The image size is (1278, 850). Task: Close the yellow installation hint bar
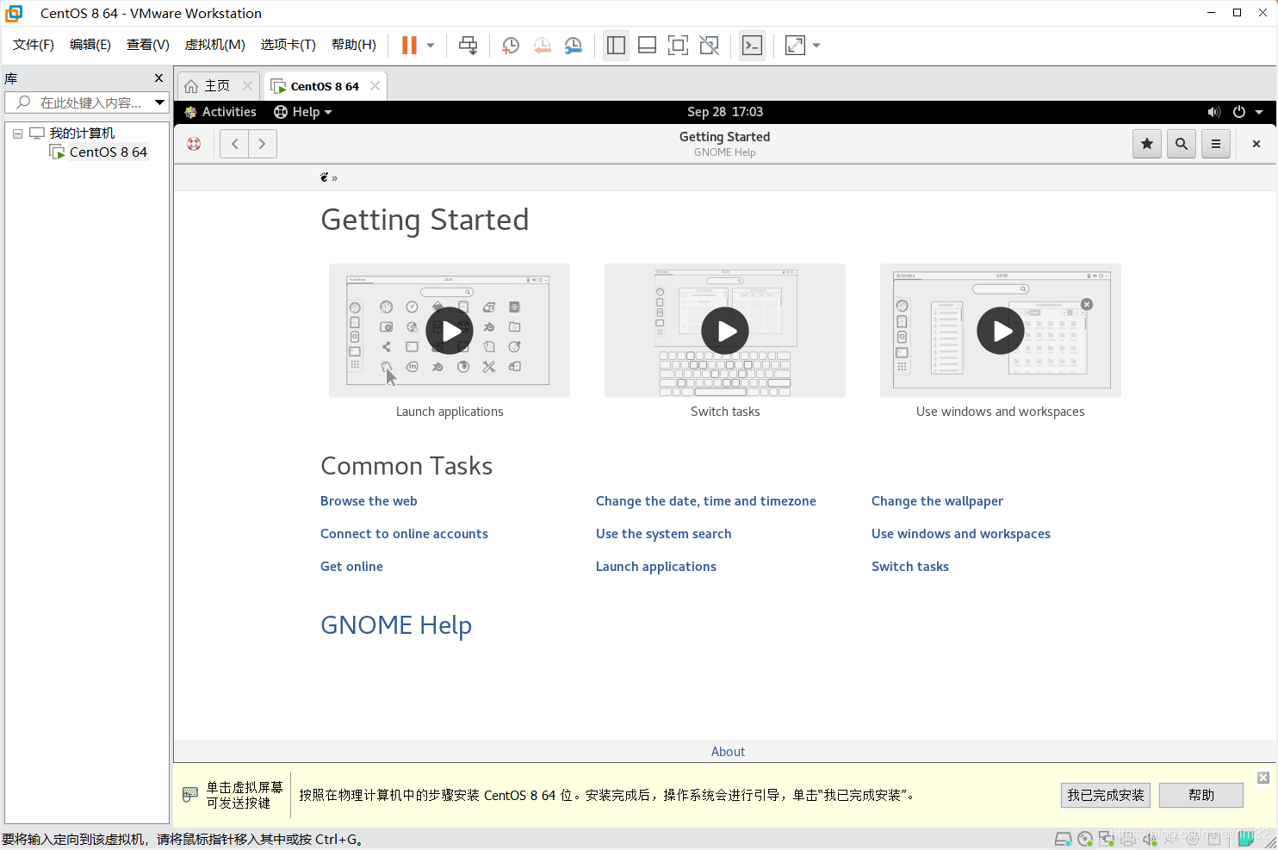click(1263, 778)
